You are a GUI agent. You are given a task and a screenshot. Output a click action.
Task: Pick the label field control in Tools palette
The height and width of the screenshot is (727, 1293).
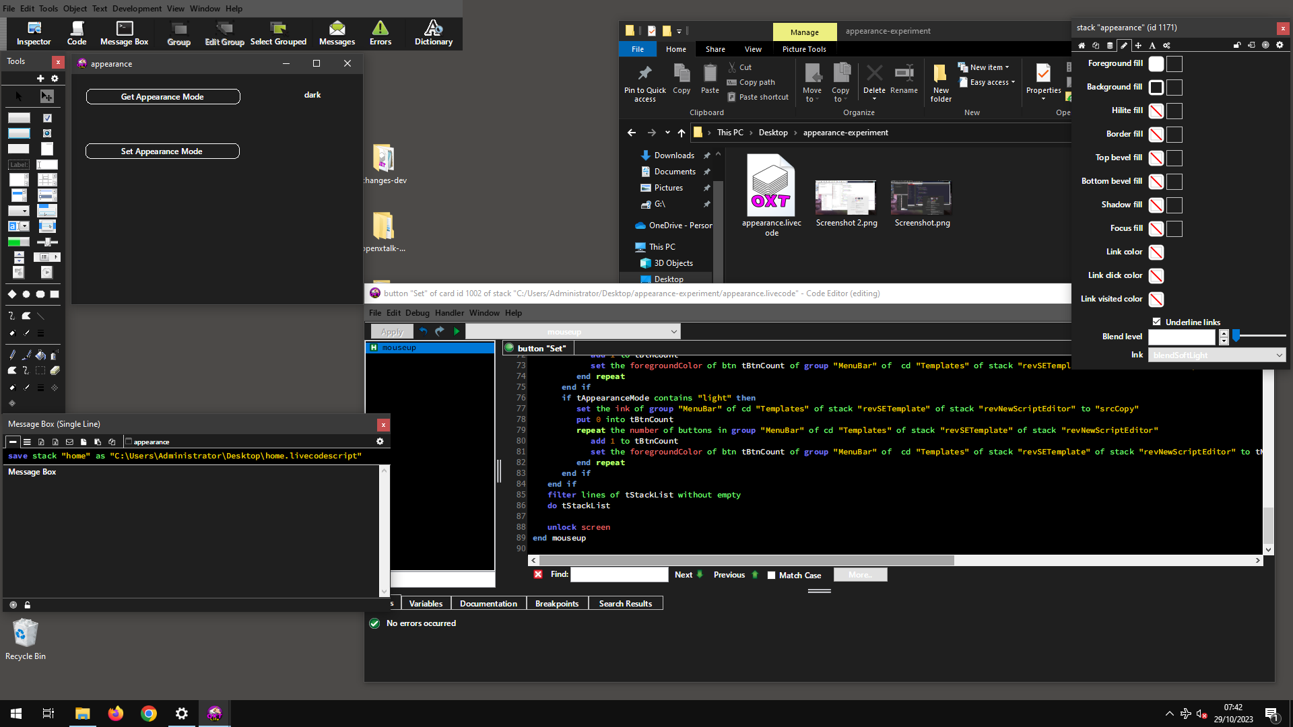tap(19, 164)
